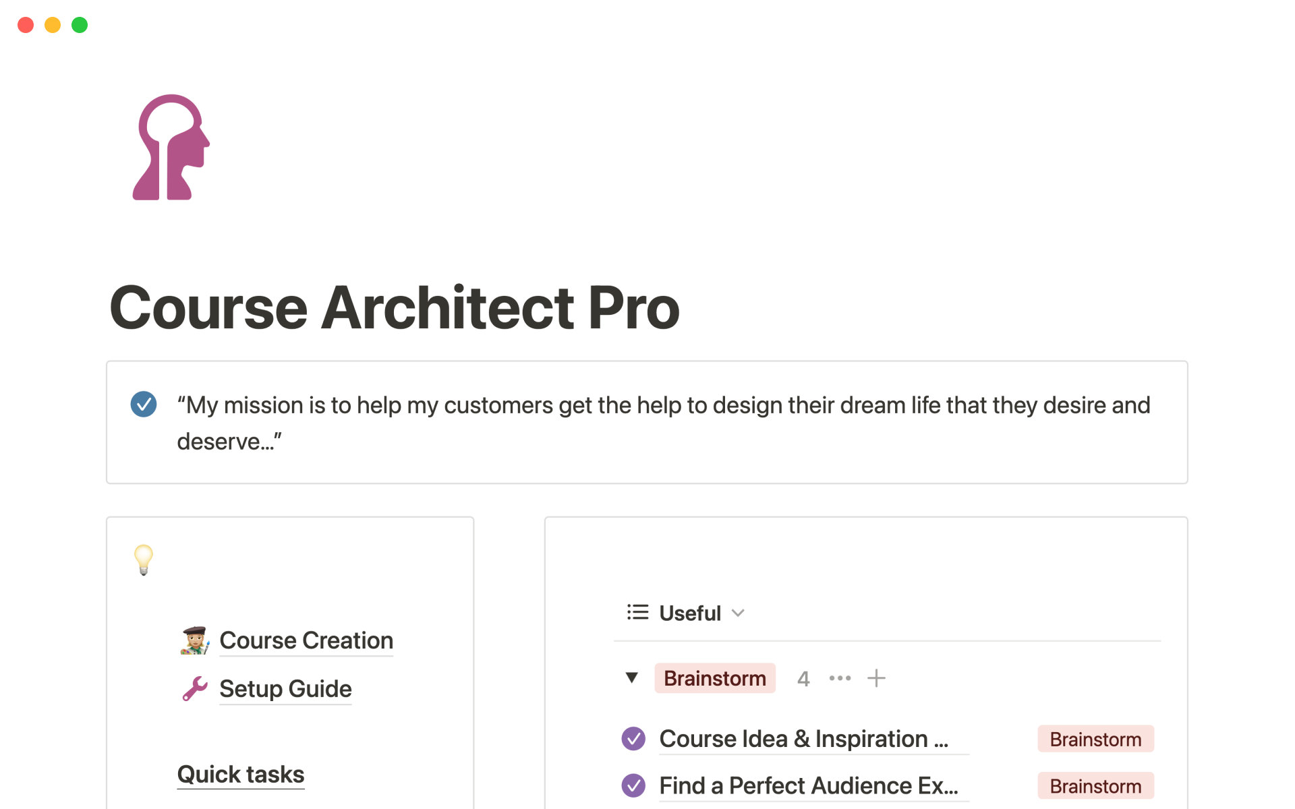Click the wrench icon beside Setup Guide
The width and height of the screenshot is (1295, 809).
[x=195, y=689]
